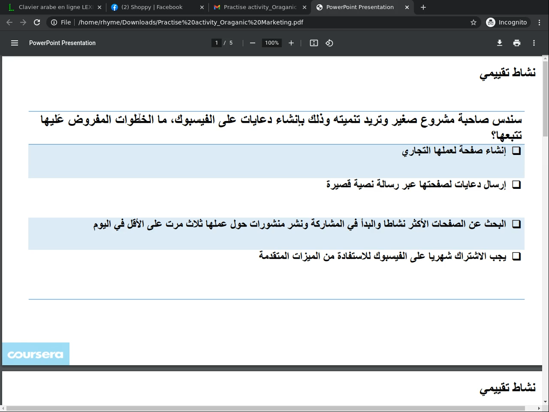Zoom out the PDF document

coord(253,43)
